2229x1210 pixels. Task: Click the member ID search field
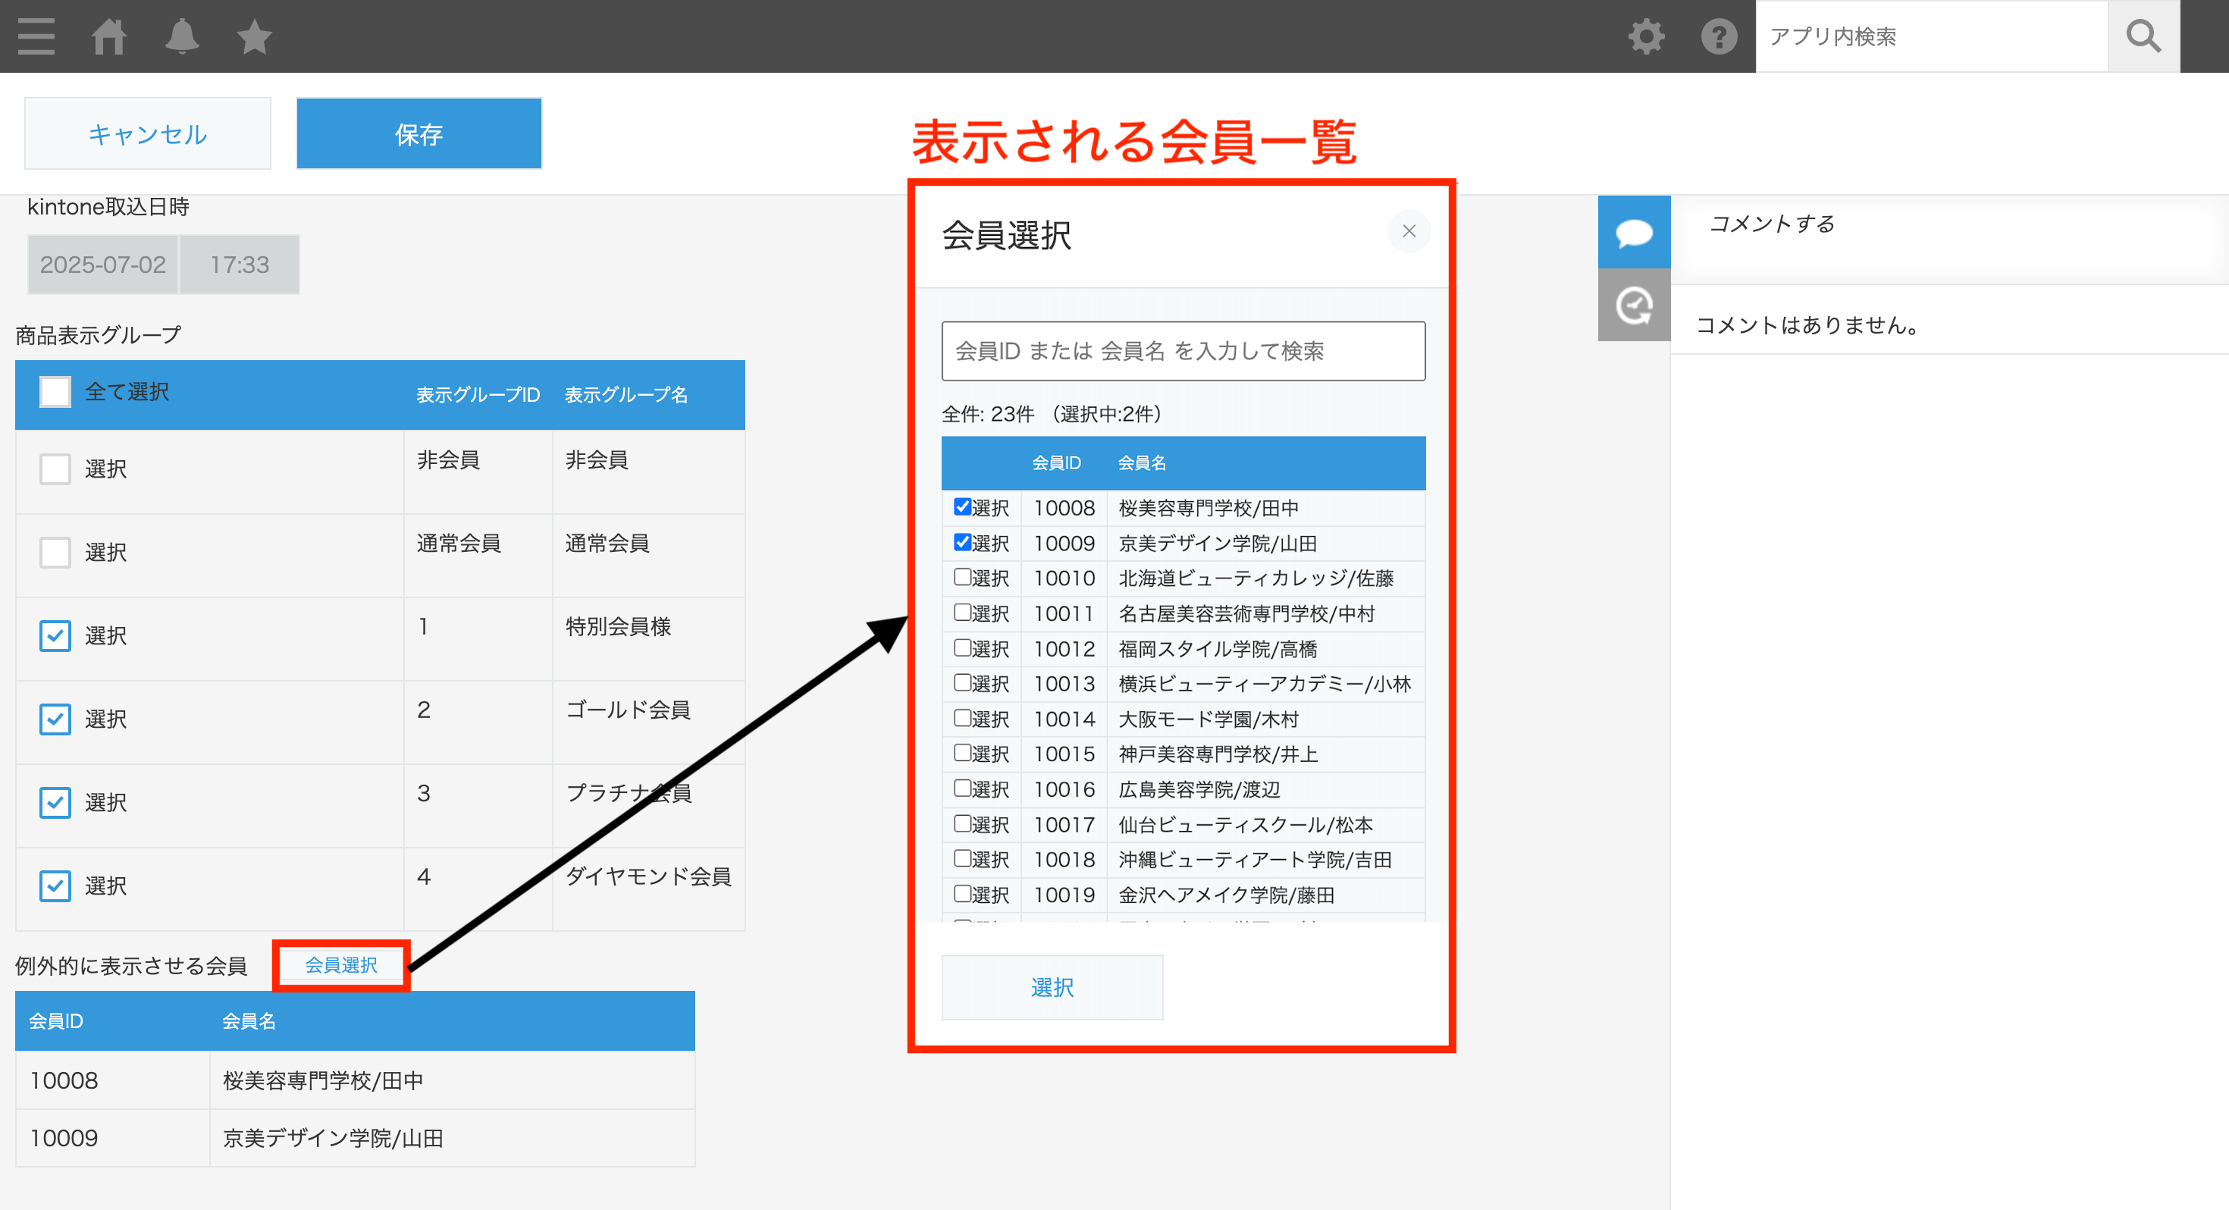point(1182,350)
